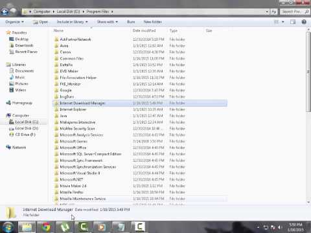
Task: Select Local Disk (D:) in the sidebar
Action: point(27,128)
